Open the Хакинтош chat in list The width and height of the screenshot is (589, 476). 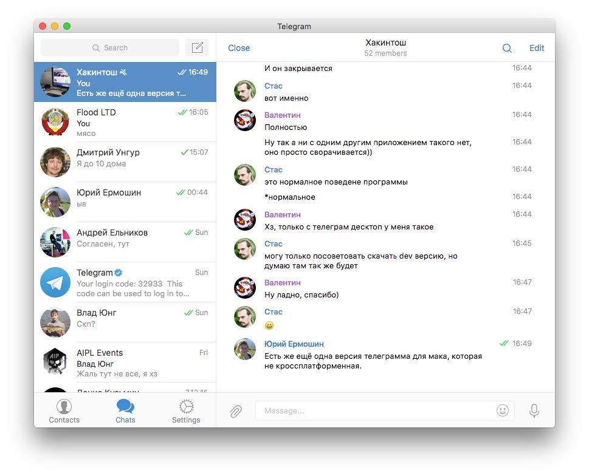point(125,82)
